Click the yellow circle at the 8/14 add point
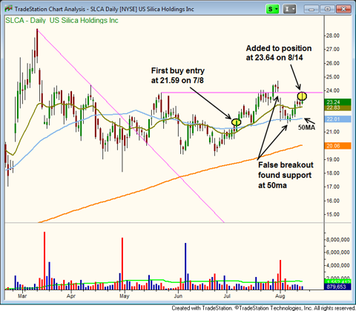Image resolution: width=356 pixels, height=311 pixels. 302,96
